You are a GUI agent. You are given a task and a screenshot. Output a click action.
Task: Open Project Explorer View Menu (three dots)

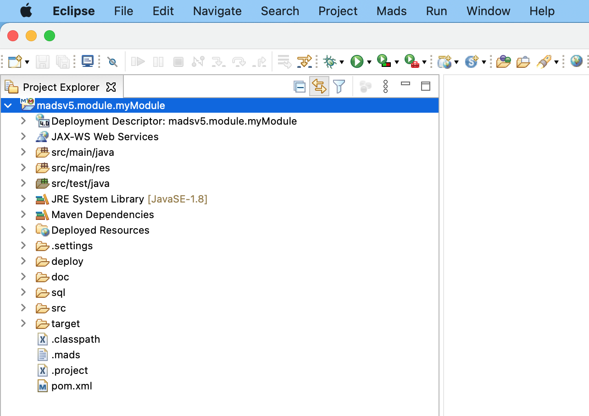(x=385, y=87)
